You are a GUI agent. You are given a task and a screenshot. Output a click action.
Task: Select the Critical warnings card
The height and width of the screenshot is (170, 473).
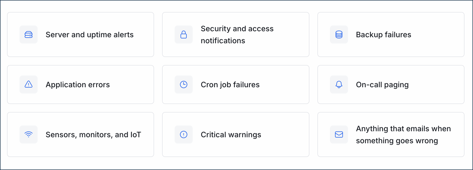tap(235, 134)
